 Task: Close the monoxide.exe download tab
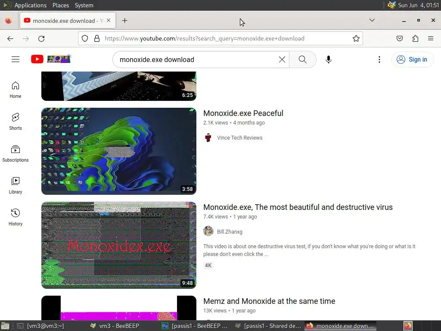109,21
